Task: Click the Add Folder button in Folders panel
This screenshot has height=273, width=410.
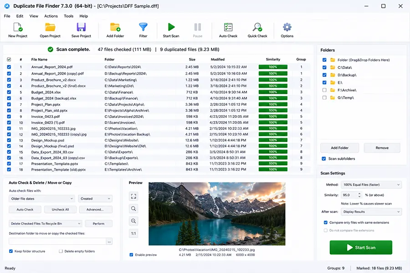Action: [340, 148]
